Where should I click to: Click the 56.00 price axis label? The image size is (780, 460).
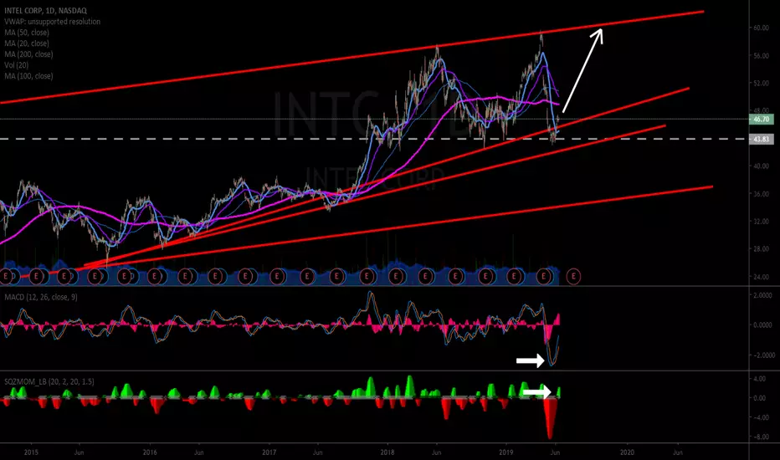[761, 56]
